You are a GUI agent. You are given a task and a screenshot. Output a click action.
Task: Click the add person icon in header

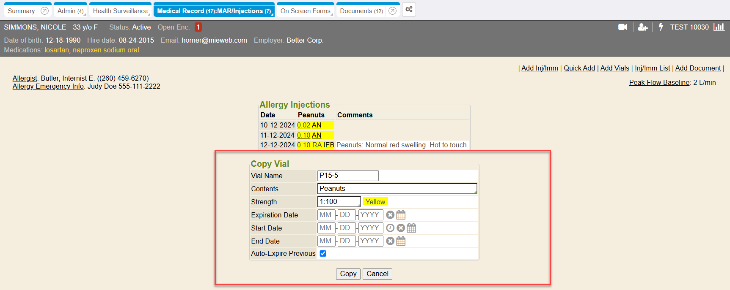[642, 27]
